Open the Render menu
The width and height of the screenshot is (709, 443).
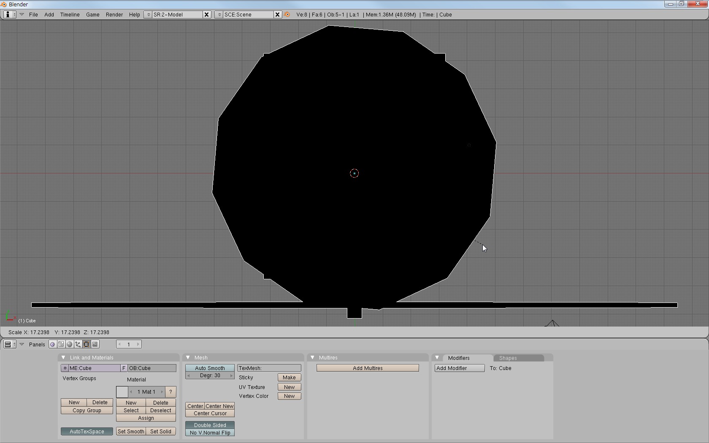(114, 14)
